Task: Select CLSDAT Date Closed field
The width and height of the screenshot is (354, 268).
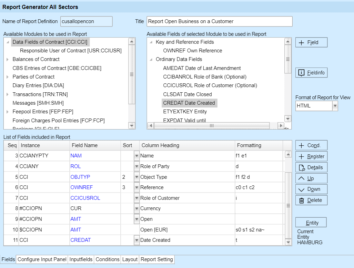Action: point(188,94)
